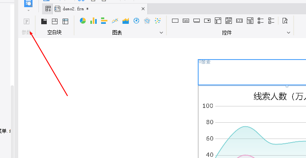Click the 60 axis label on the chart
306x158 pixels.
coord(210,139)
